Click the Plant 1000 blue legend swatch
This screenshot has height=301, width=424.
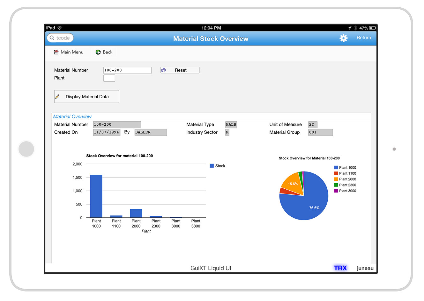point(336,168)
